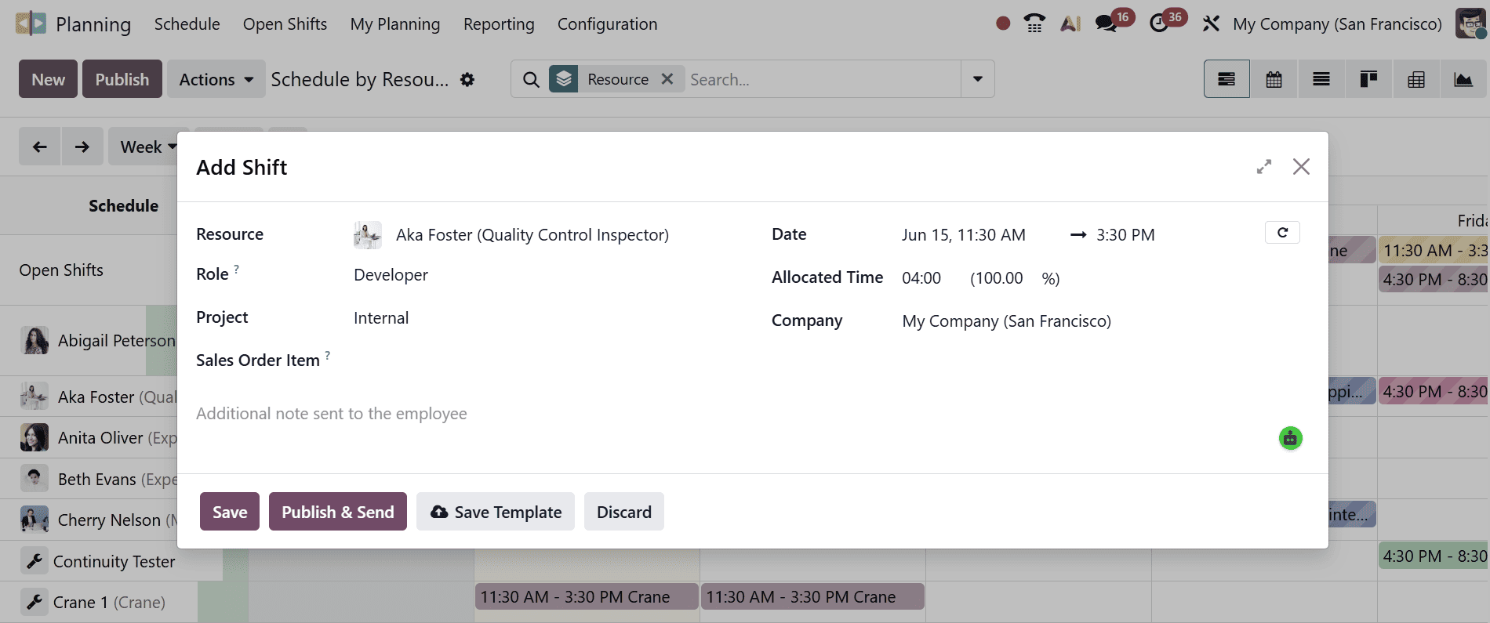Switch to Gantt view
Screen dimensions: 1490x623
1227,79
